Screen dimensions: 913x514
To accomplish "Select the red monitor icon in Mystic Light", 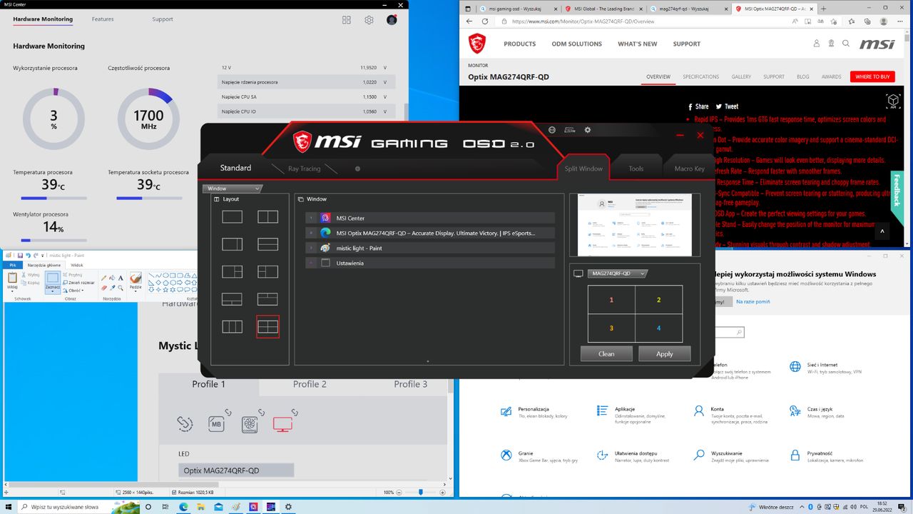I will (x=282, y=424).
